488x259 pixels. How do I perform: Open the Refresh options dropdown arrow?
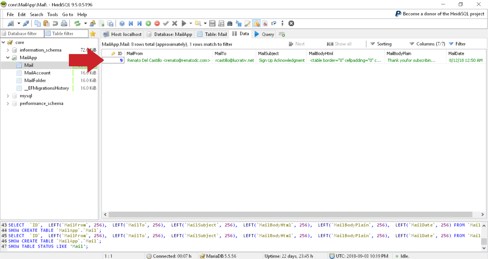point(85,24)
